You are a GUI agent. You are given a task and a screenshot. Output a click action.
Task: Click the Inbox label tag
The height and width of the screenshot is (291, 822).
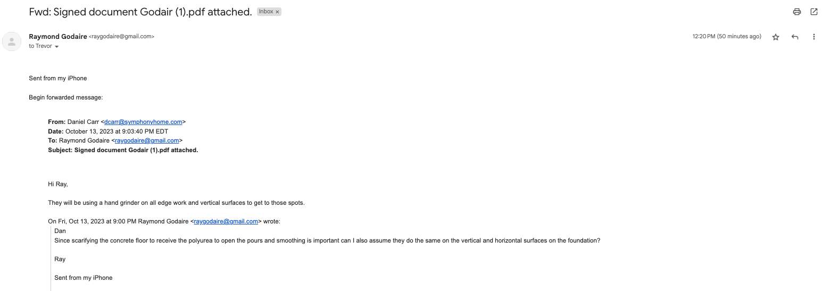click(266, 12)
